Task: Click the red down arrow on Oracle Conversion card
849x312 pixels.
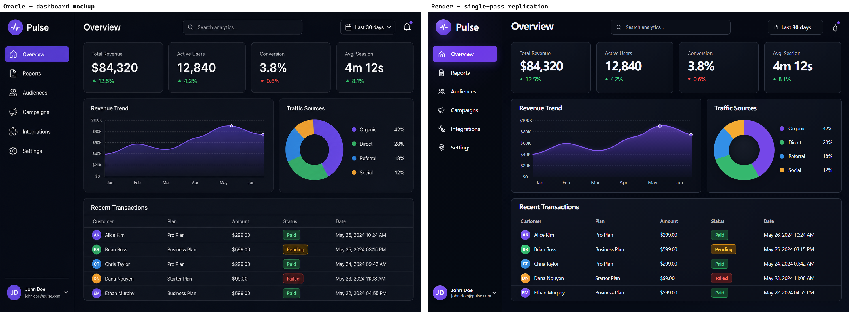Action: (x=262, y=81)
